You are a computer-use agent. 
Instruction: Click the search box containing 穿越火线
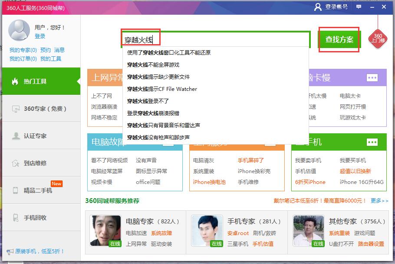pos(216,39)
